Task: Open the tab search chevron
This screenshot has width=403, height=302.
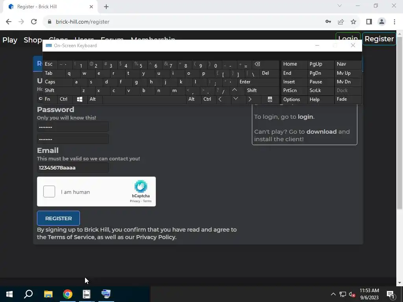Action: (340, 6)
